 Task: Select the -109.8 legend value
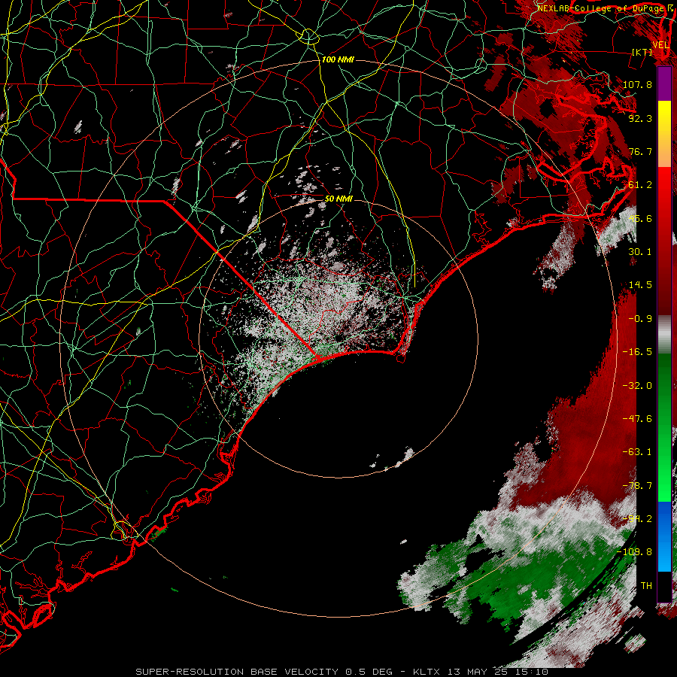[x=634, y=552]
